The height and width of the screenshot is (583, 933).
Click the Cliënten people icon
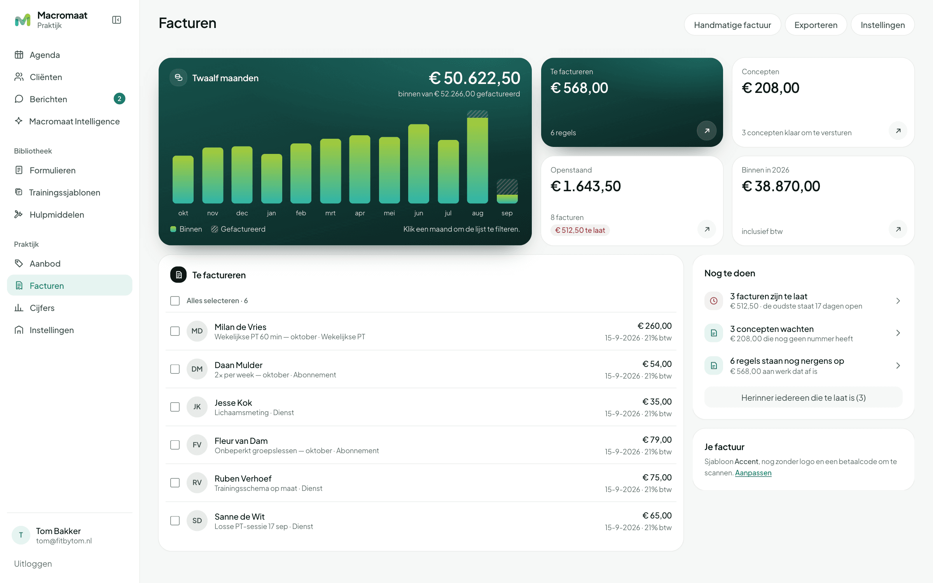tap(19, 77)
